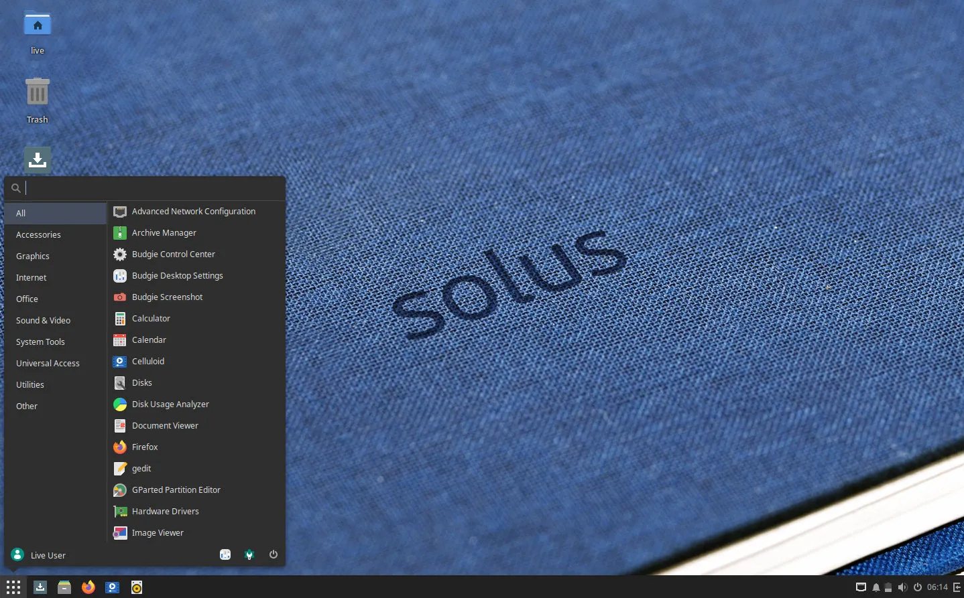This screenshot has width=964, height=598.
Task: Select the Graphics category
Action: pos(56,256)
